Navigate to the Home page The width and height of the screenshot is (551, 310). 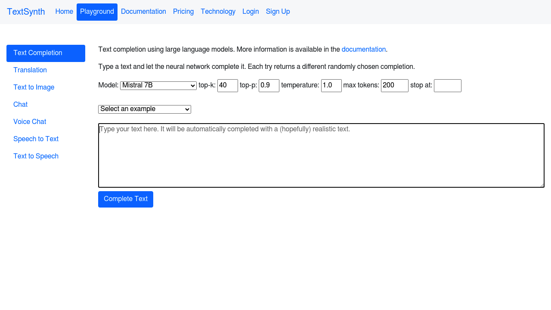[x=64, y=12]
